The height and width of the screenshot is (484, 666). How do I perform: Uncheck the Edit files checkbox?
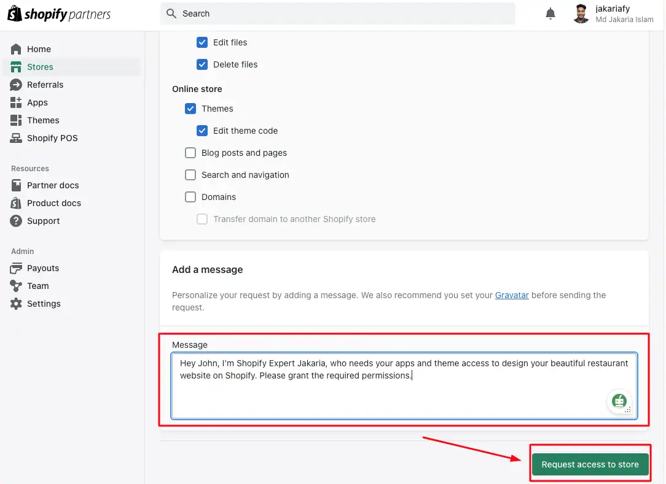click(x=202, y=42)
